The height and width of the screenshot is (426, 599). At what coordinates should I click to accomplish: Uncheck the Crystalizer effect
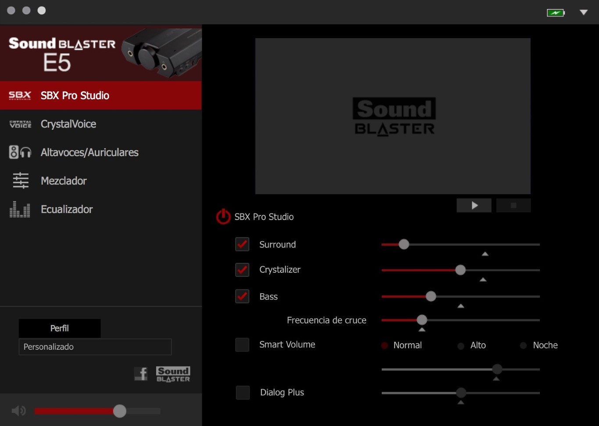(x=242, y=270)
